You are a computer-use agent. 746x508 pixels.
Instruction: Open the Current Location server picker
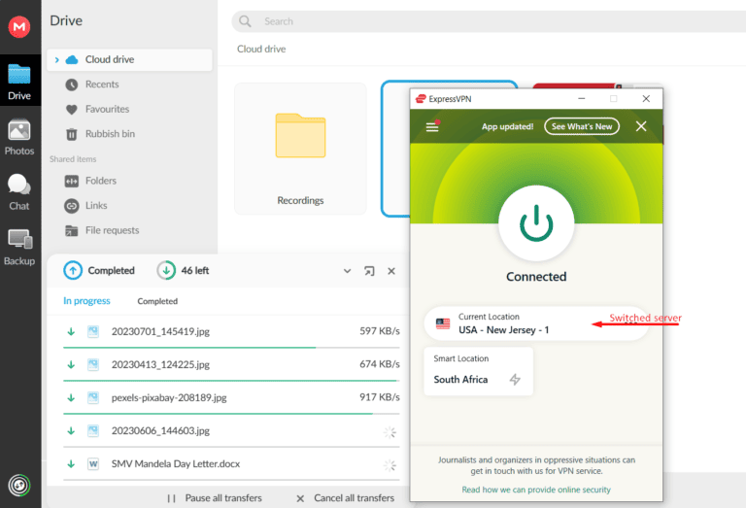pyautogui.click(x=536, y=323)
